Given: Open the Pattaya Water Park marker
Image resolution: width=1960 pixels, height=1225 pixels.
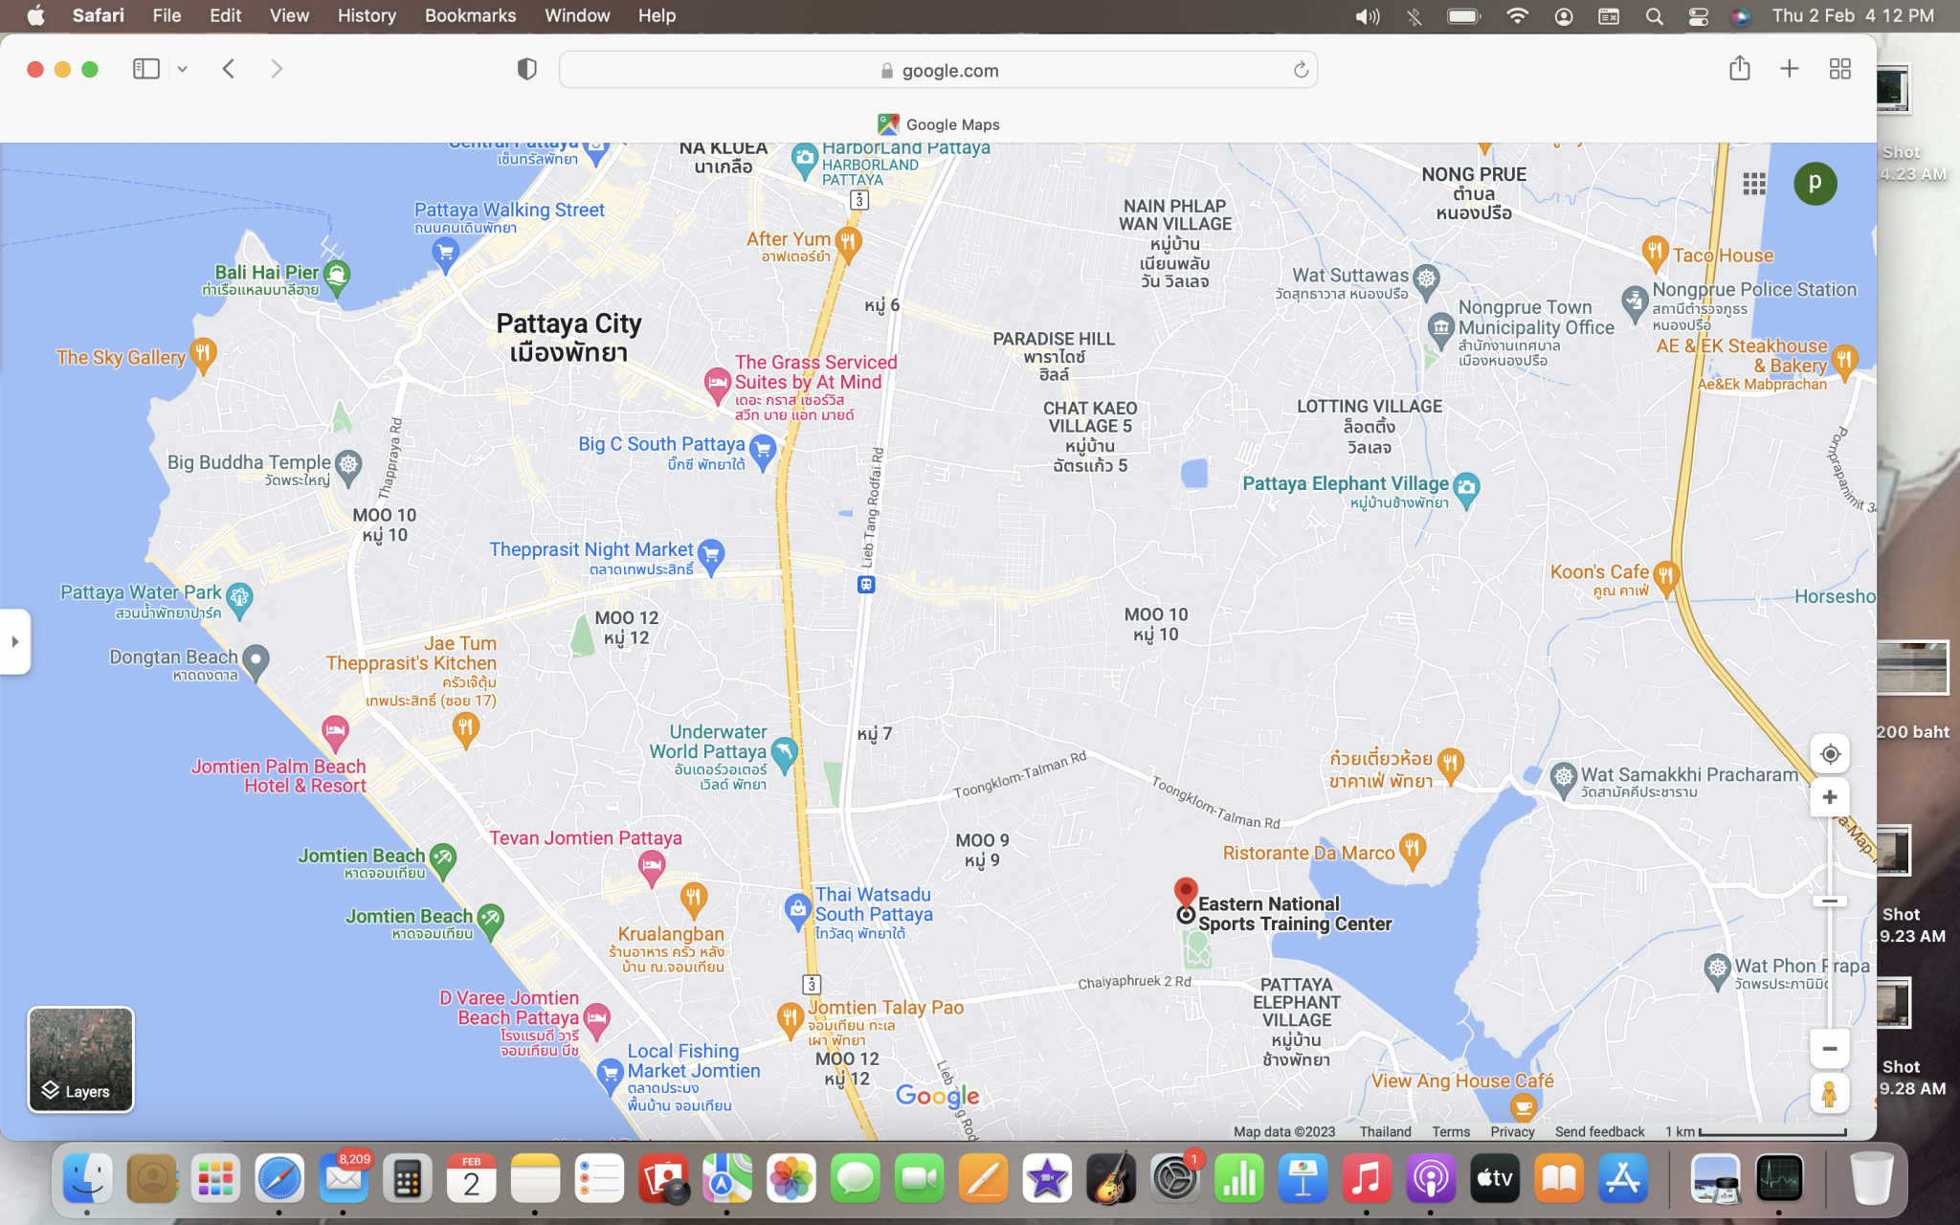Looking at the screenshot, I should [x=239, y=599].
